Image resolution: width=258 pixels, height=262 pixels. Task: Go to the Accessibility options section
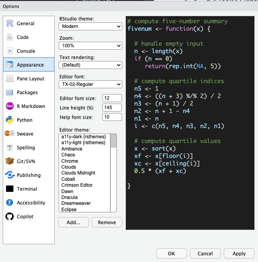[x=31, y=203]
